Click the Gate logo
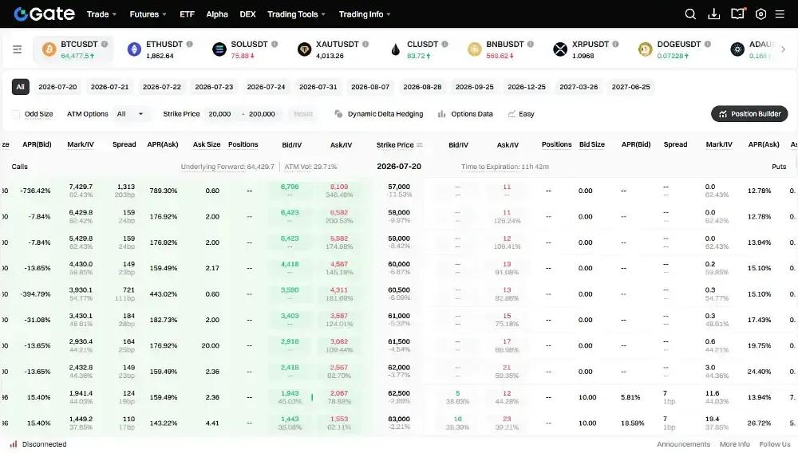798x453 pixels. click(44, 14)
